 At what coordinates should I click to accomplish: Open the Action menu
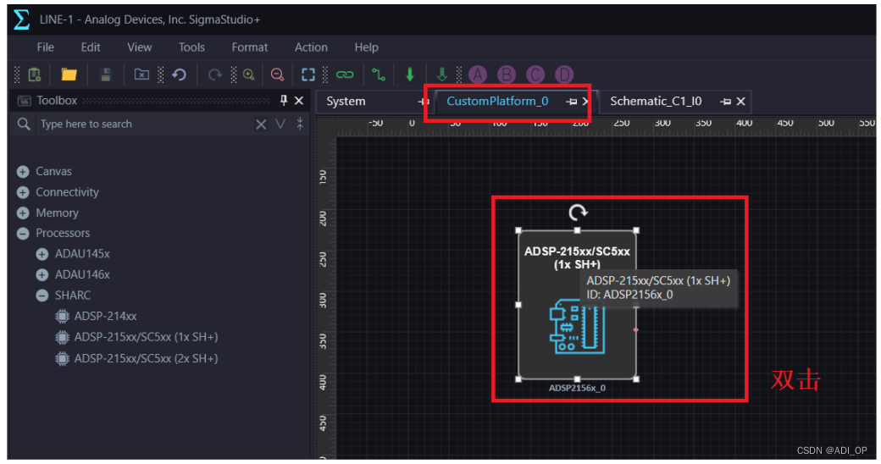[311, 47]
